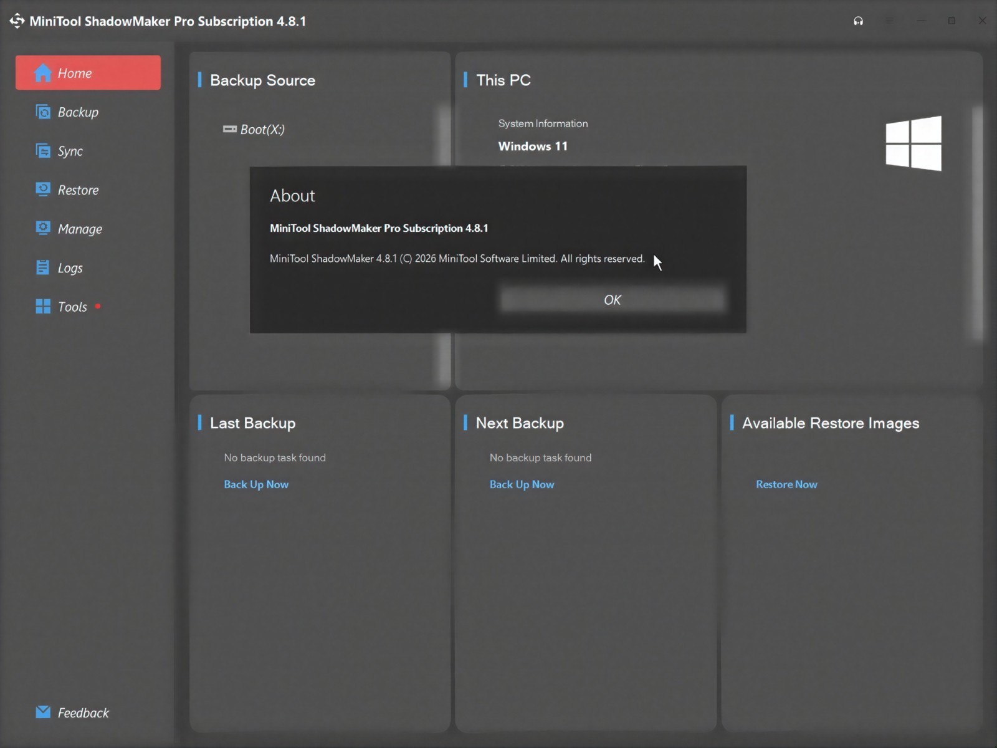Click the headphones support icon in title bar
This screenshot has width=997, height=748.
click(859, 21)
